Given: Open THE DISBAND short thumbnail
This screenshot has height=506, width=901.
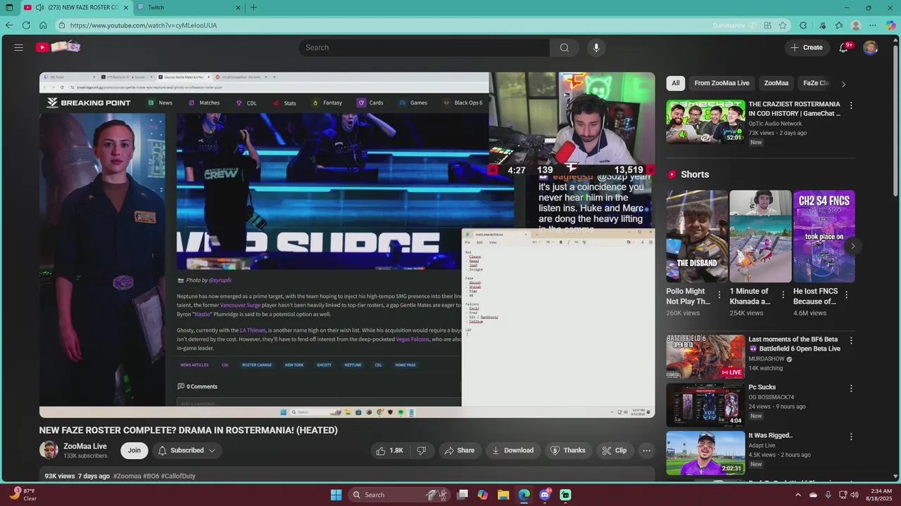Looking at the screenshot, I should pos(697,236).
